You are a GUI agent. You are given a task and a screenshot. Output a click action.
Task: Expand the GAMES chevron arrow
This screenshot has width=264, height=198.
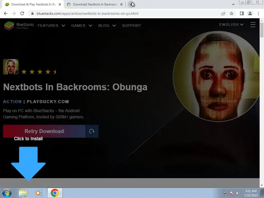coord(90,26)
